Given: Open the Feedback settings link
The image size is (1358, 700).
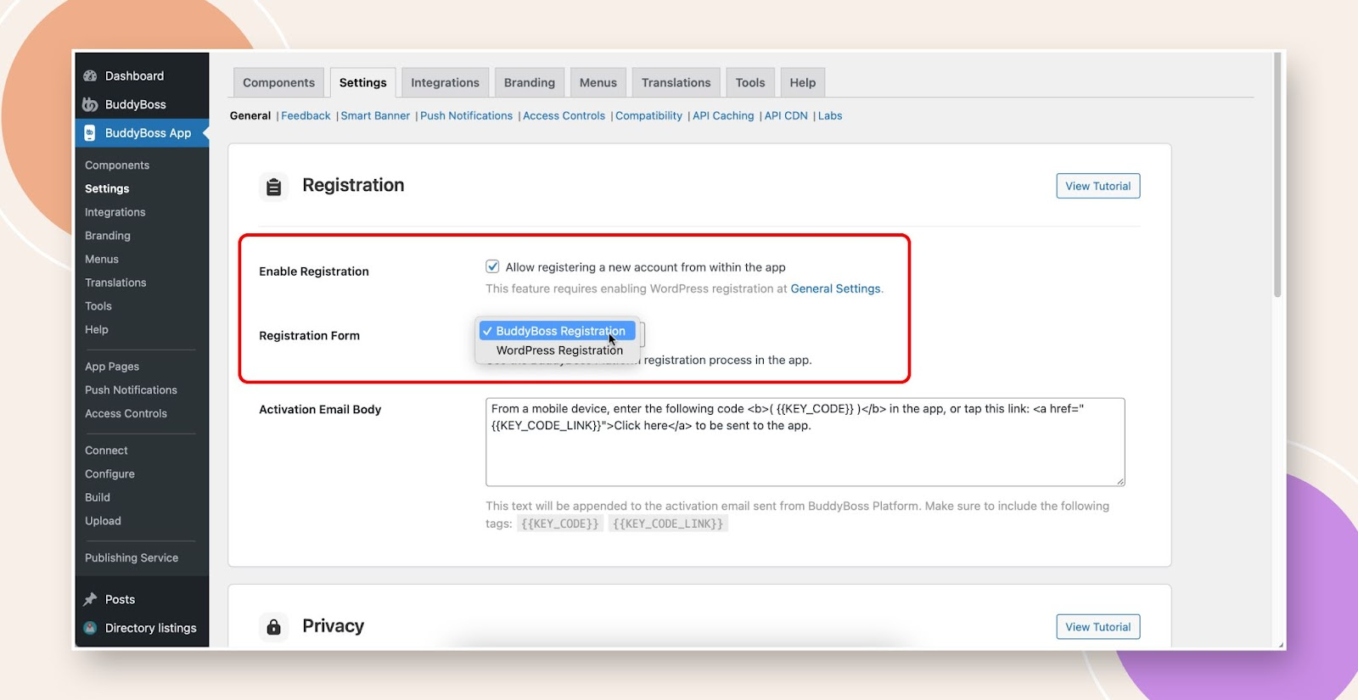Looking at the screenshot, I should (x=306, y=115).
